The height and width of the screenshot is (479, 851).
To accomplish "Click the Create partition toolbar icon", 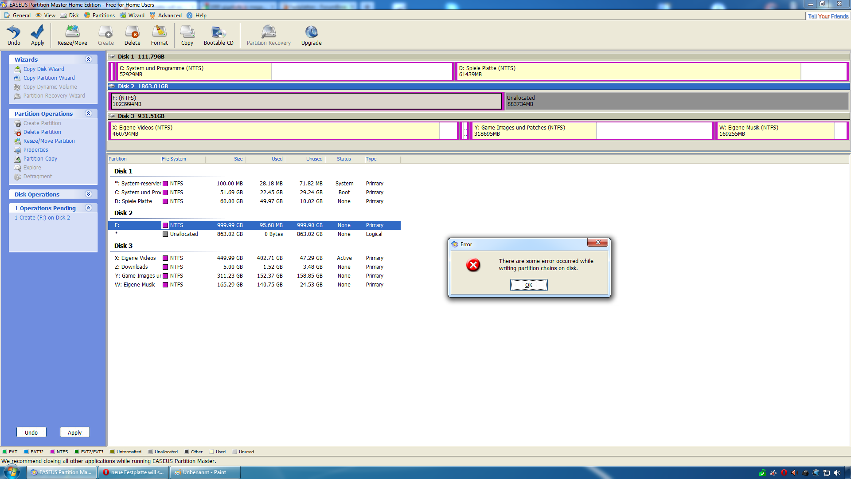I will pos(106,35).
